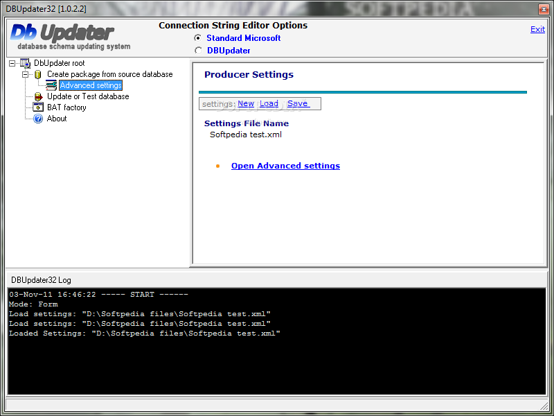Click the DBUpdater option label
The image size is (554, 416).
[229, 51]
